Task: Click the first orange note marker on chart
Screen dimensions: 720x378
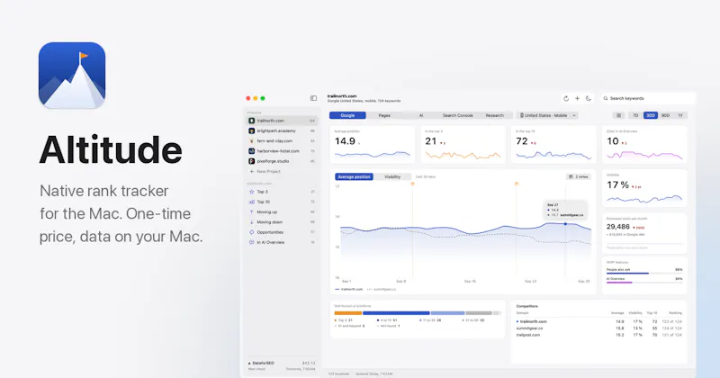Action: pos(412,184)
